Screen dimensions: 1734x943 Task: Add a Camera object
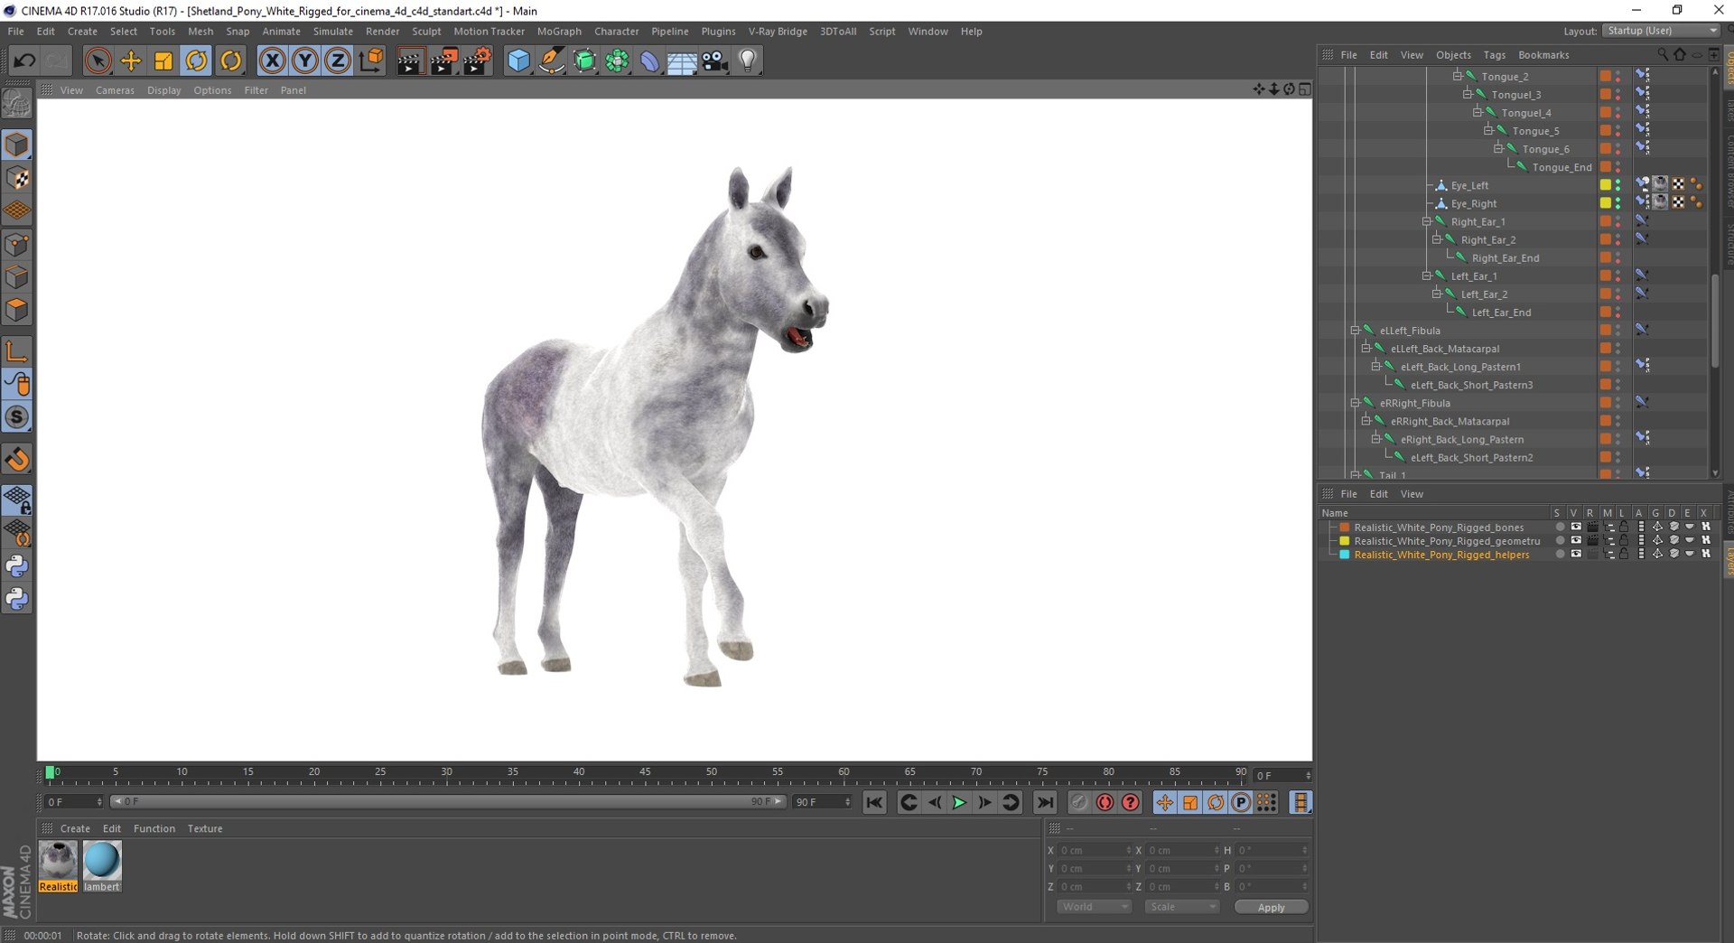pos(715,61)
